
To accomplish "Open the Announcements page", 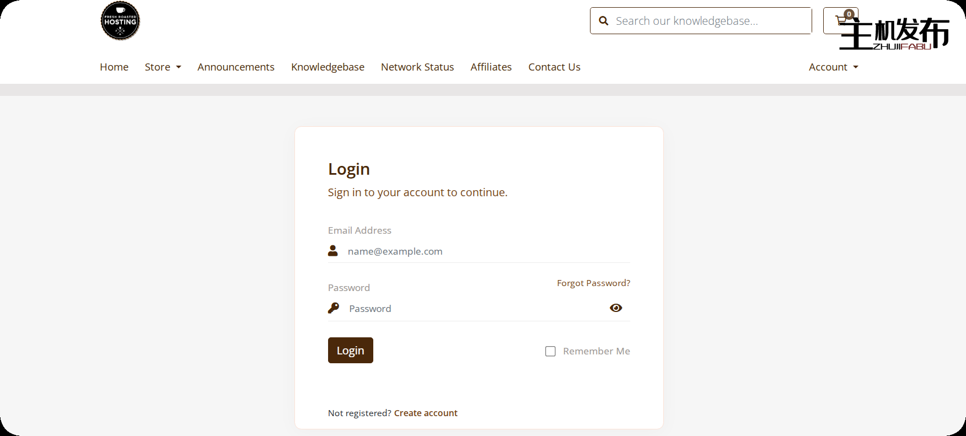I will tap(236, 67).
